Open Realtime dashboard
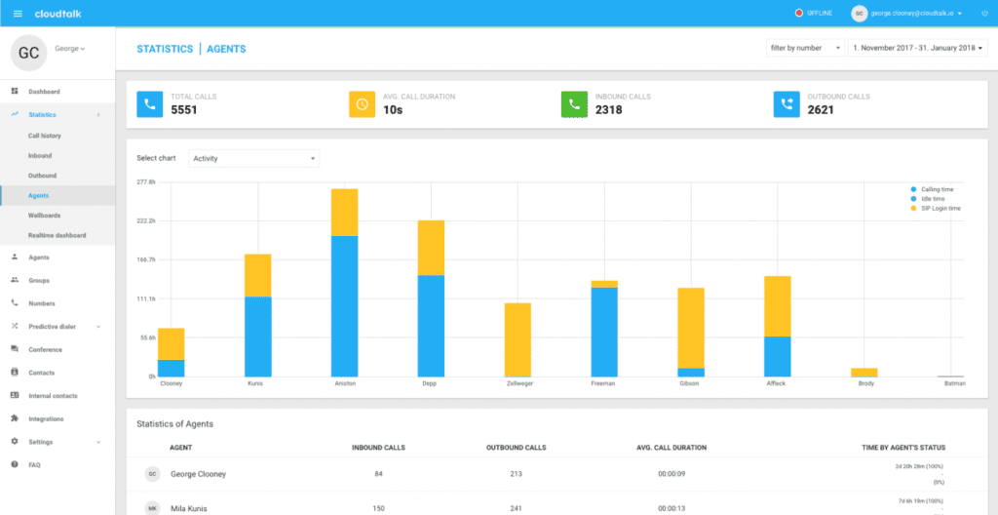This screenshot has height=515, width=998. [x=58, y=235]
